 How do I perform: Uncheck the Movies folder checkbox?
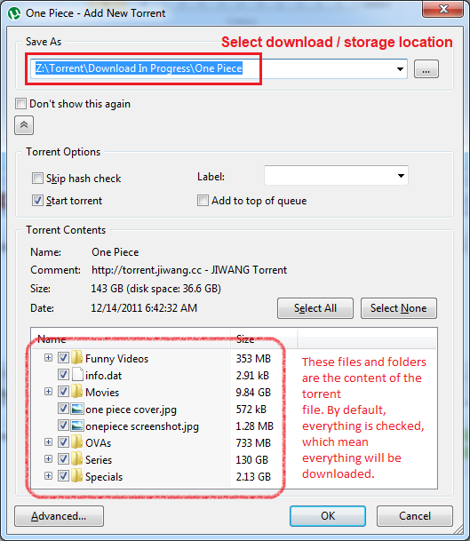[63, 391]
